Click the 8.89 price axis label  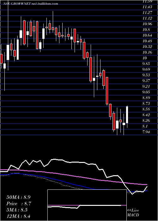146,98
